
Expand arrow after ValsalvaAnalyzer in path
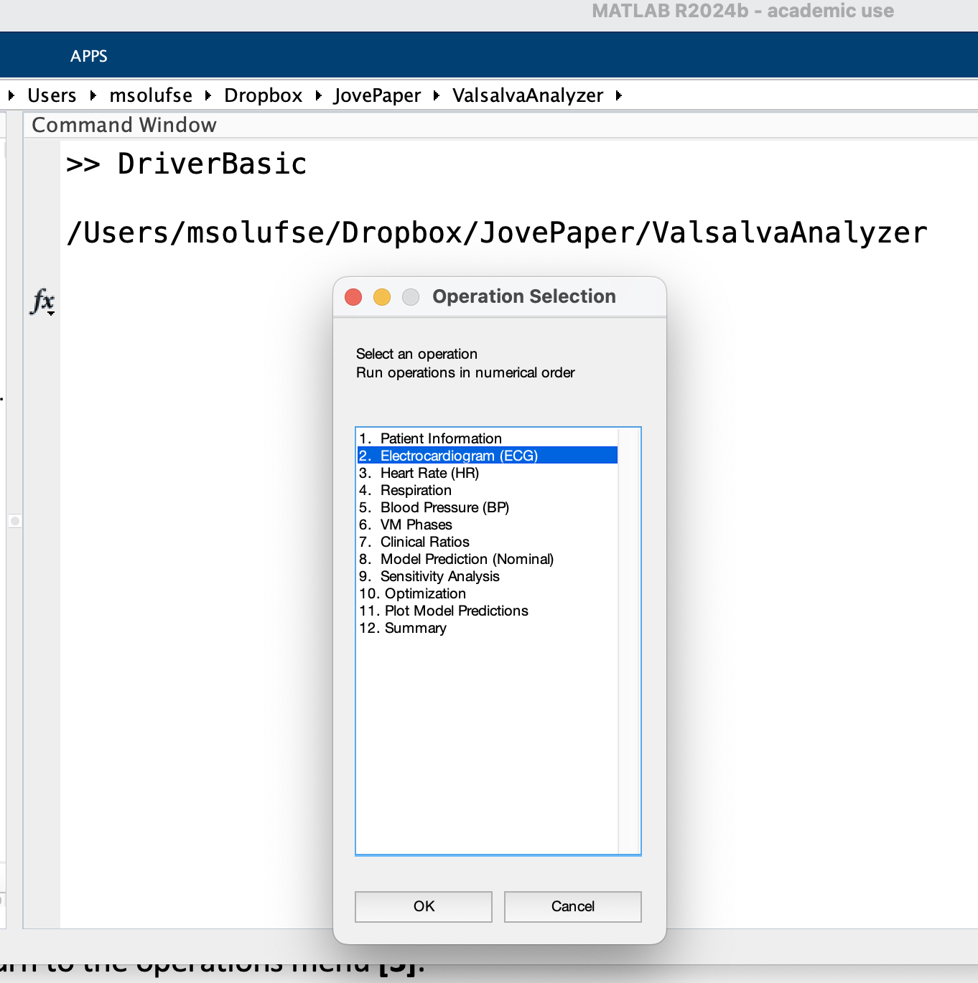click(x=619, y=95)
